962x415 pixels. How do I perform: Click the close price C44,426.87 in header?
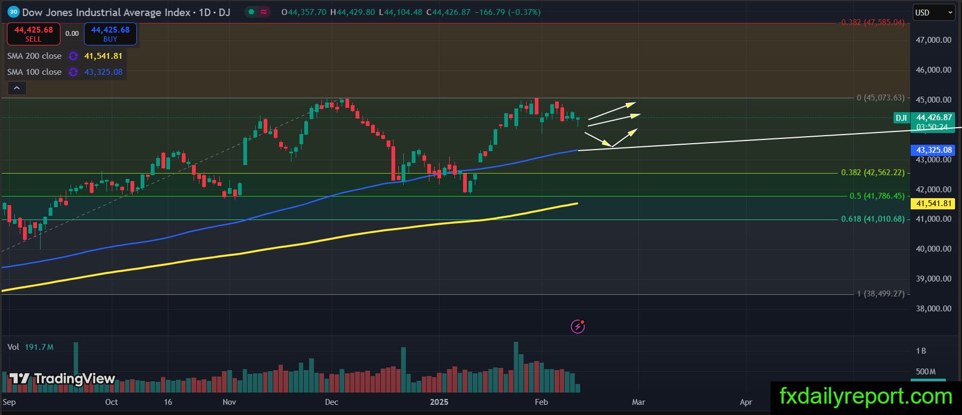click(x=448, y=12)
